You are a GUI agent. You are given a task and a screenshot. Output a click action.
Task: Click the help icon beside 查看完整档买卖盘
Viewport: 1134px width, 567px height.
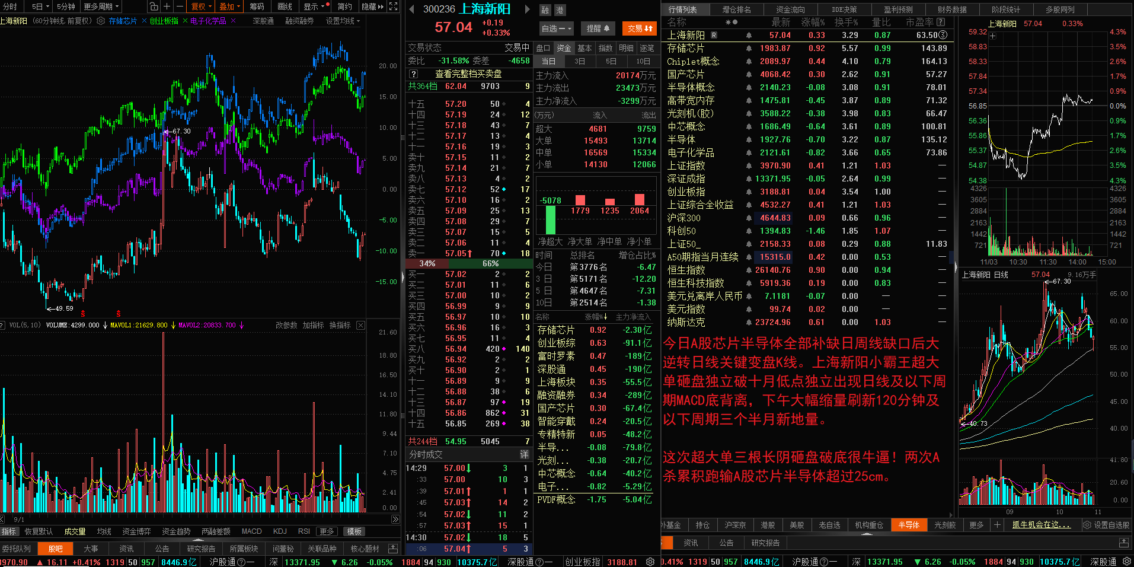(414, 74)
